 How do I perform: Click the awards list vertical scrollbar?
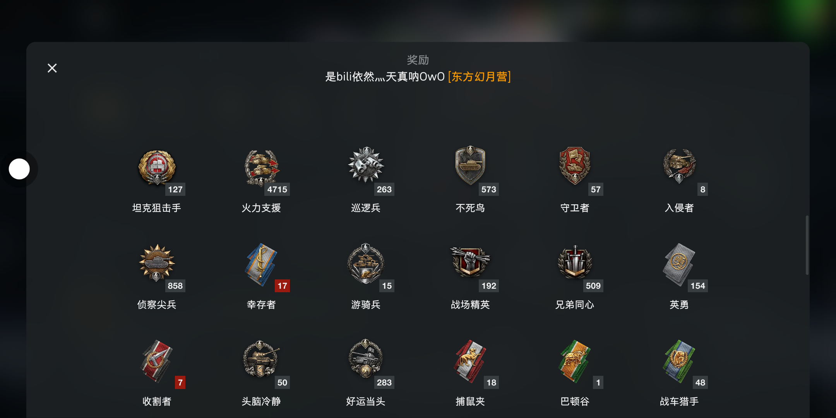coord(807,245)
